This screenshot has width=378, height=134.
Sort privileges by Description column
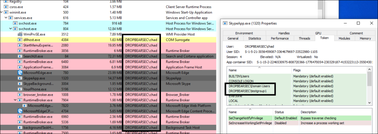coord(335,112)
